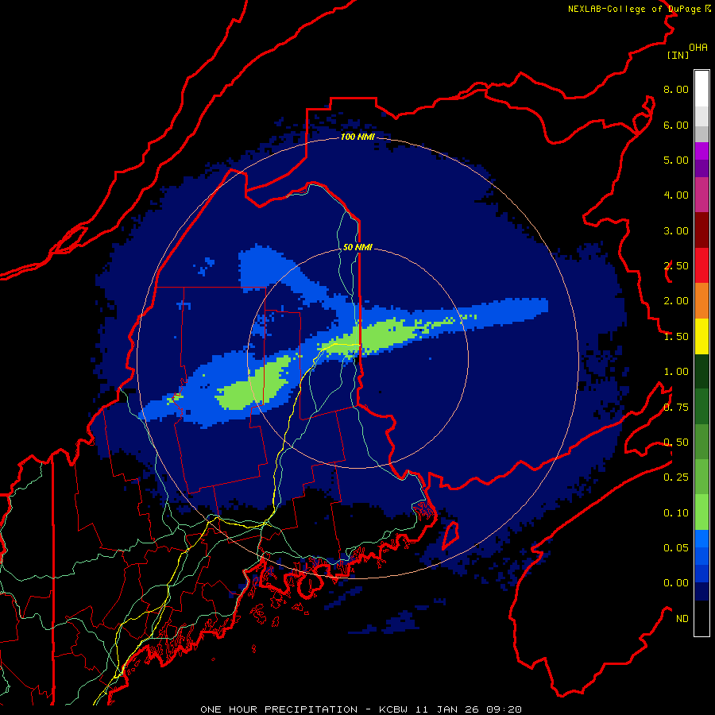Click the 0.00 legend value

[676, 583]
